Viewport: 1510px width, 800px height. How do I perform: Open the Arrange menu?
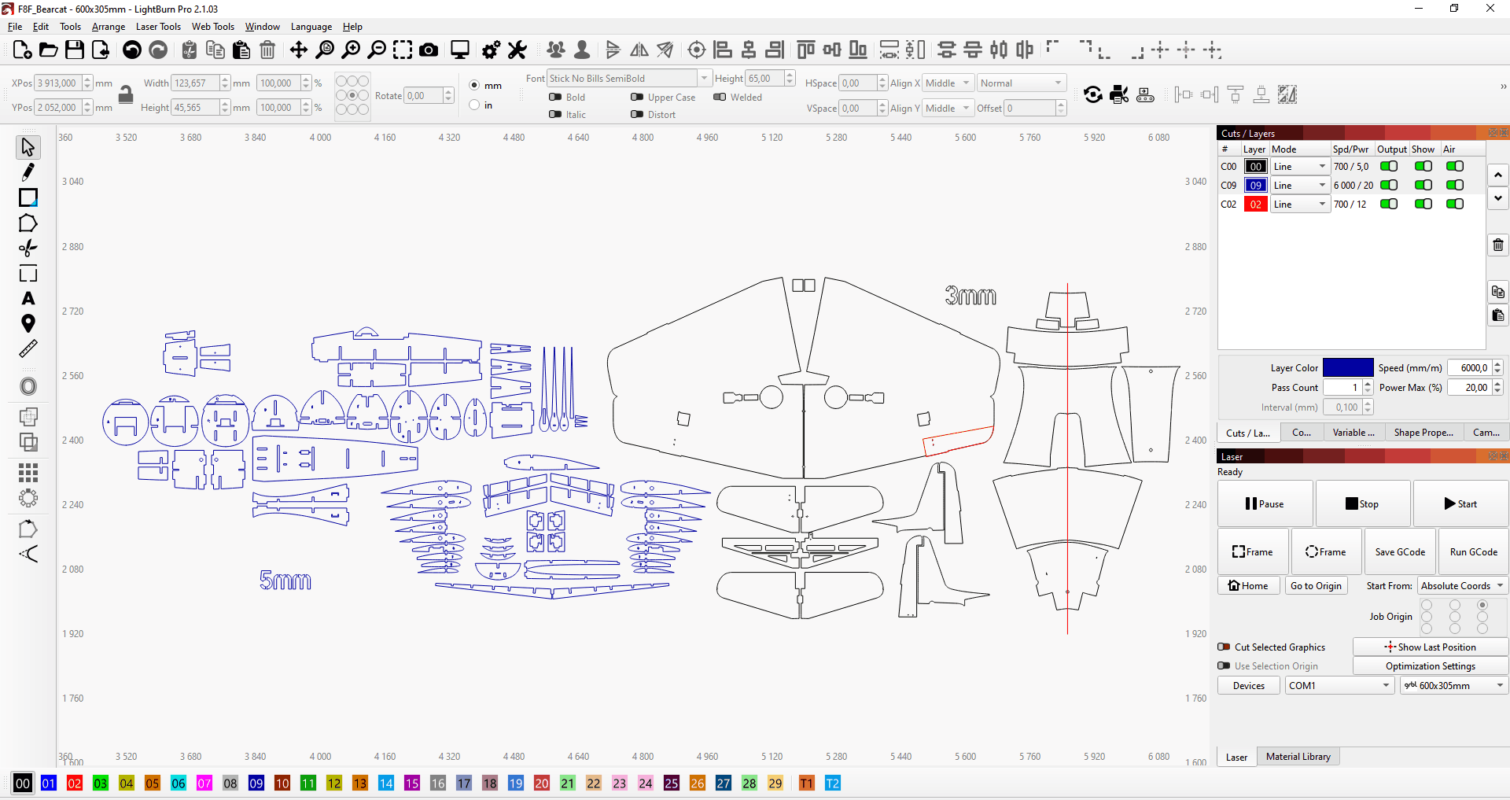coord(109,27)
